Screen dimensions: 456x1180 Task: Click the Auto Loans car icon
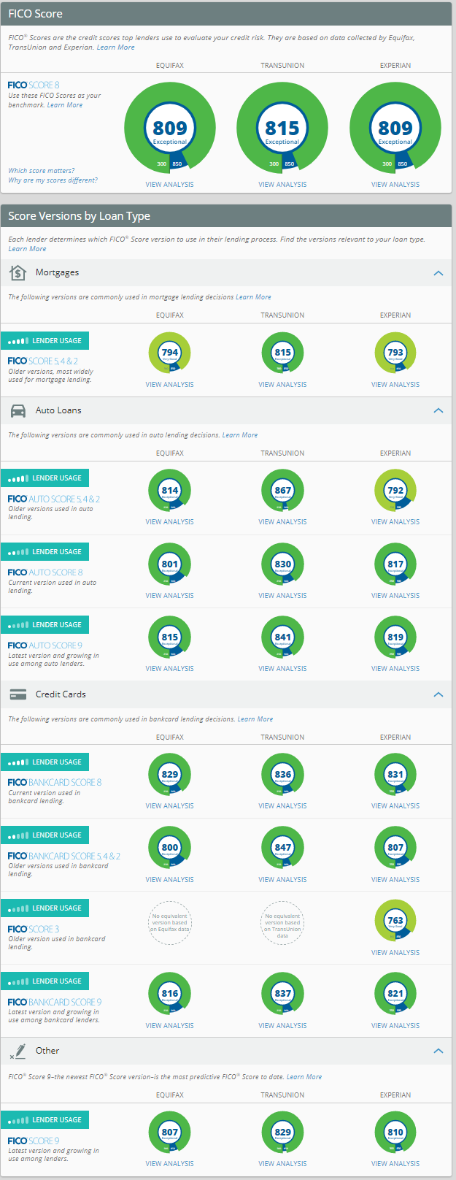click(18, 410)
